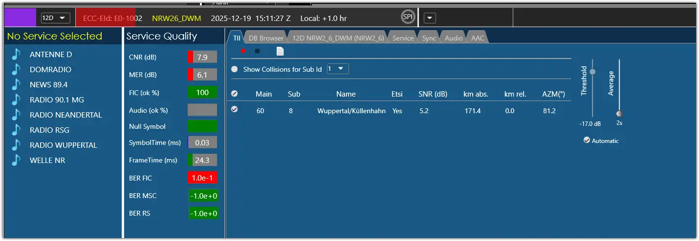This screenshot has height=241, width=699.
Task: Click the check icon in the table header
Action: (235, 94)
